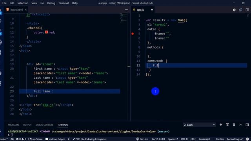Screen dimensions: 251x141
Task: Click the diamond source control icon in editor toolbar
Action: (234, 10)
